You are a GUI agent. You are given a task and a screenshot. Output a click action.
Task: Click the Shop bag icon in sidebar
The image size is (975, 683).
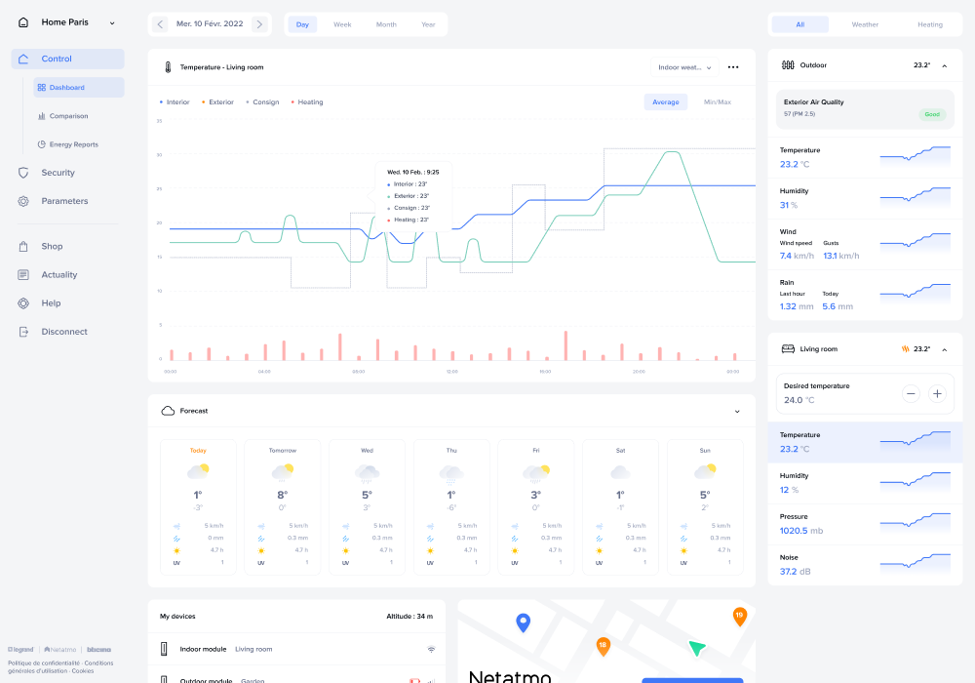(x=21, y=246)
